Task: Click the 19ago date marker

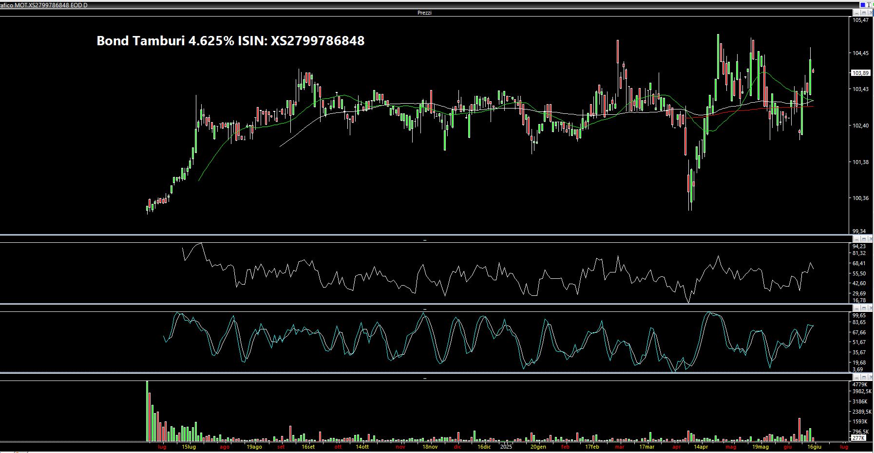Action: 254,447
